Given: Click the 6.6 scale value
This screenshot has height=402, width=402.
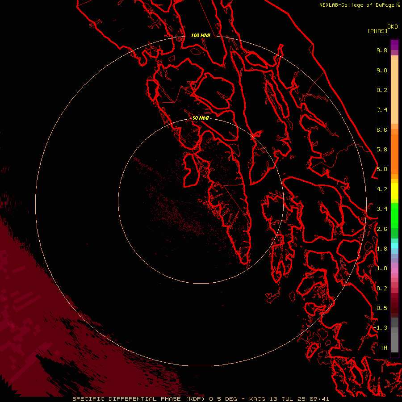Looking at the screenshot, I should [382, 130].
